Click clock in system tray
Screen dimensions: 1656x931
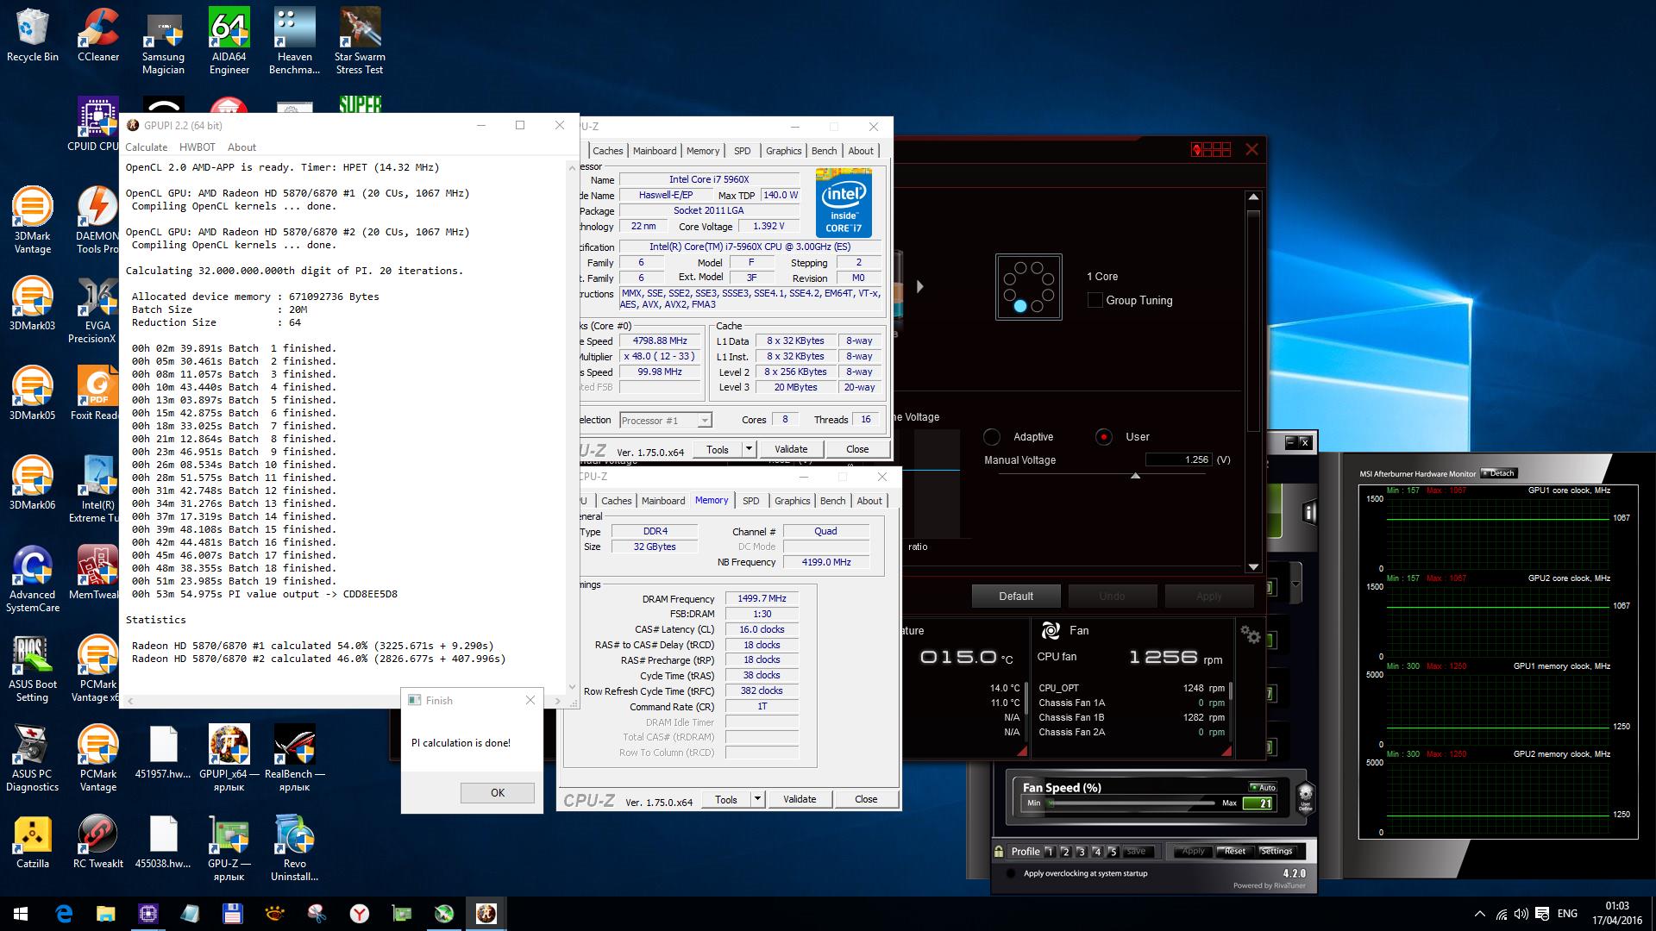(x=1617, y=914)
